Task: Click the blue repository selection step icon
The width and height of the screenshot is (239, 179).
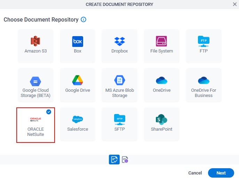Action: 114,160
